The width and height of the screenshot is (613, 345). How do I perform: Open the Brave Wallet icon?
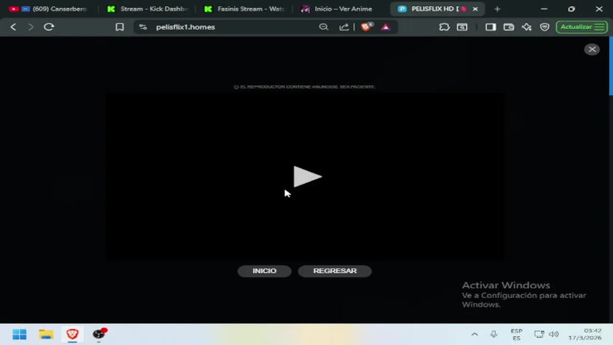[509, 27]
